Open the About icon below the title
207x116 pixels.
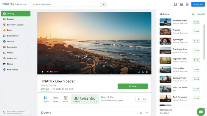click(66, 99)
